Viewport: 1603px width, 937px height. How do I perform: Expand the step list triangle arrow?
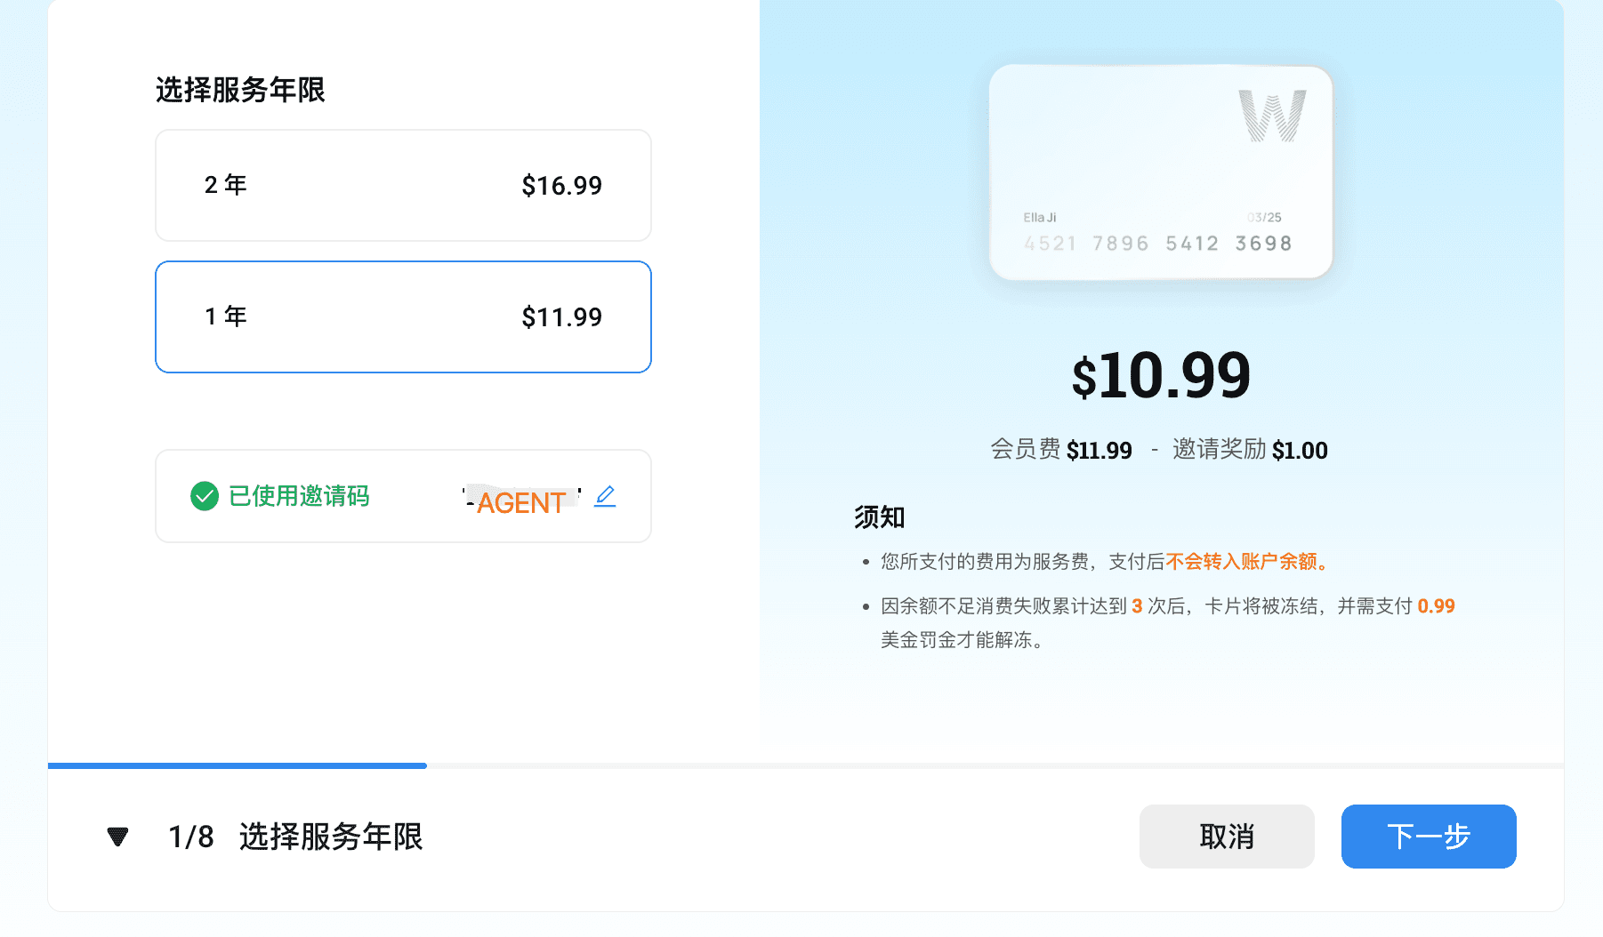point(117,837)
